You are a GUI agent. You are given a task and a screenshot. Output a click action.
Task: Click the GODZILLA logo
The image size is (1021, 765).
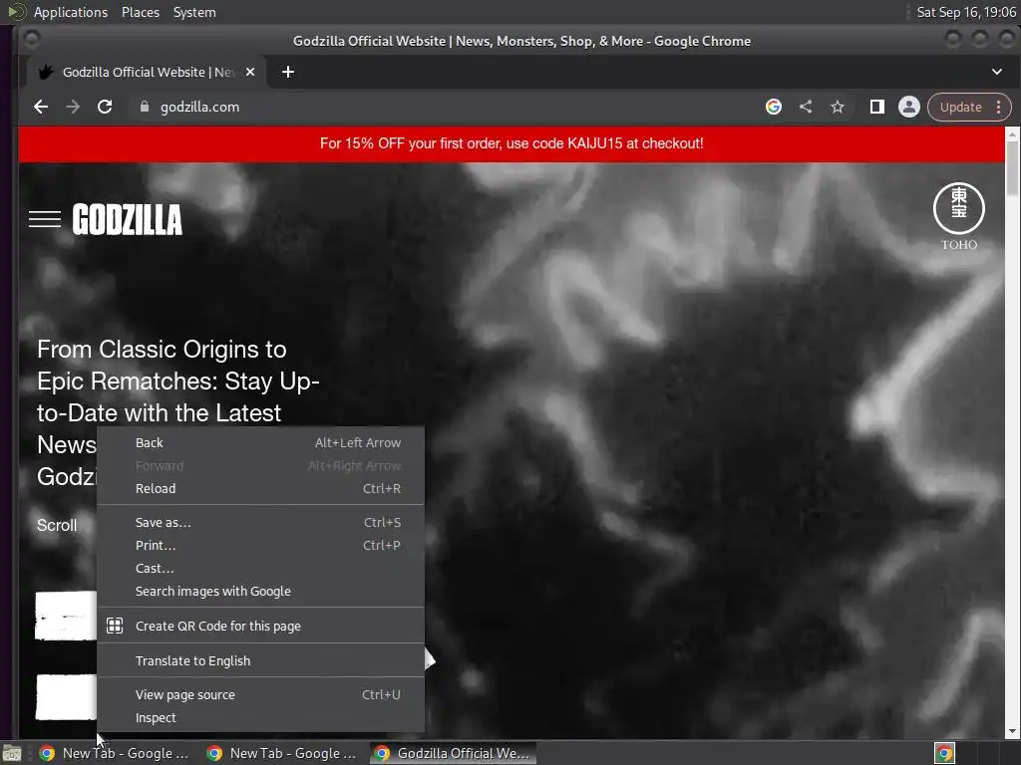[127, 219]
